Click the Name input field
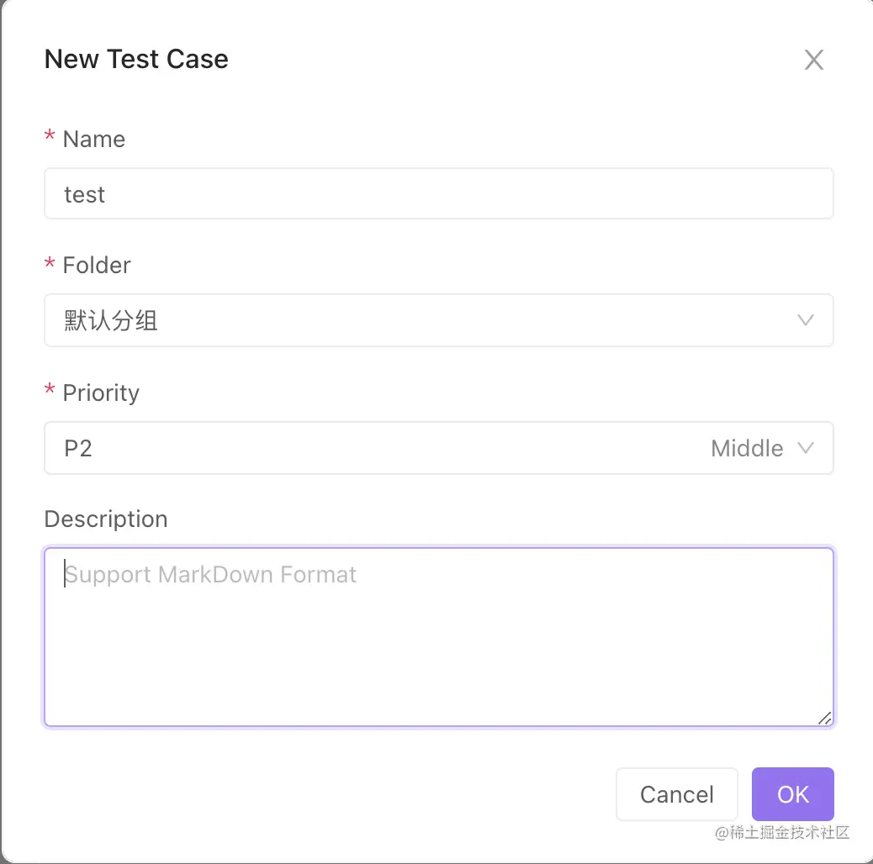Viewport: 873px width, 864px height. click(437, 194)
